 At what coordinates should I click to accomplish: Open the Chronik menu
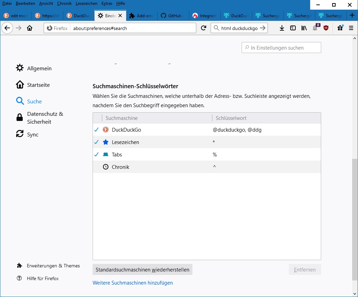(64, 3)
